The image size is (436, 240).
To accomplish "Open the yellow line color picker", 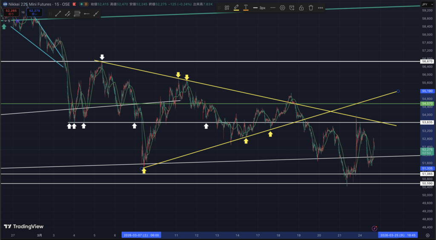I will (236, 8).
